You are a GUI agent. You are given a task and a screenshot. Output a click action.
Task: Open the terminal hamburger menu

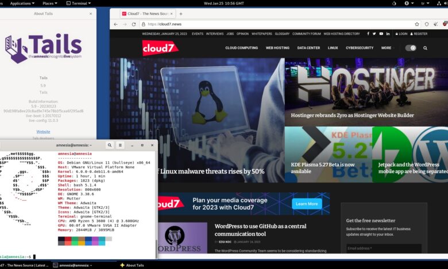120,145
